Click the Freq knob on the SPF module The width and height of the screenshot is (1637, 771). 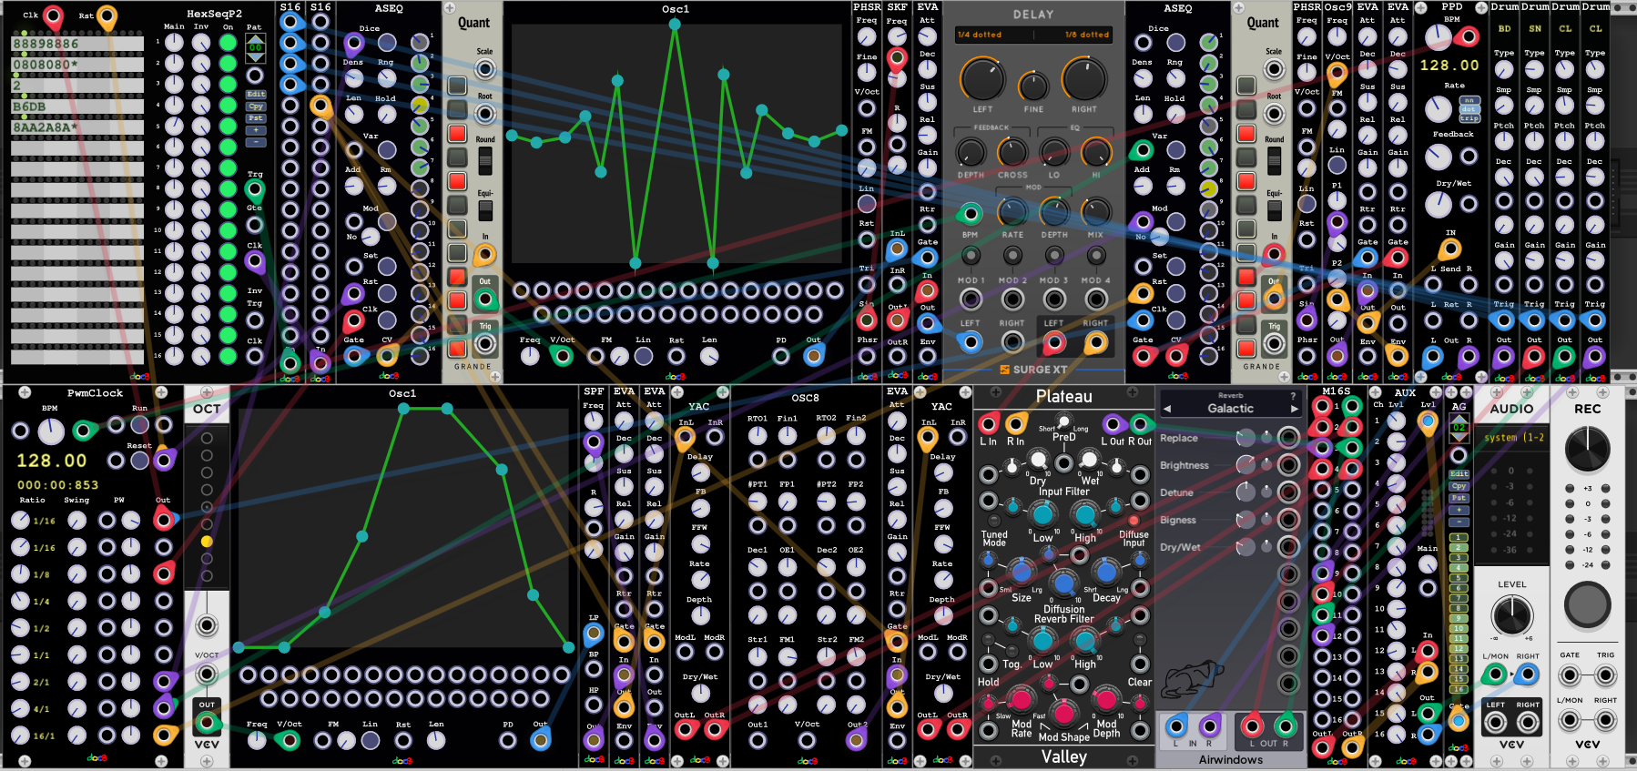(x=593, y=421)
